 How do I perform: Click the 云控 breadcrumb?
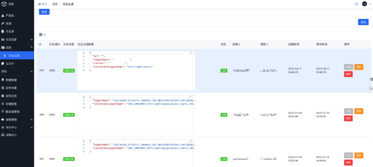pyautogui.click(x=55, y=4)
